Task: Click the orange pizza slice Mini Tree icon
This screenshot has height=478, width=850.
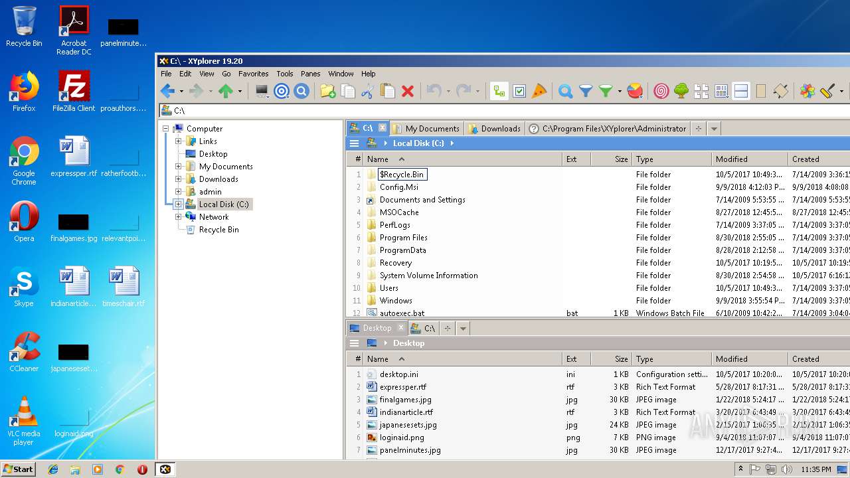Action: coord(539,92)
